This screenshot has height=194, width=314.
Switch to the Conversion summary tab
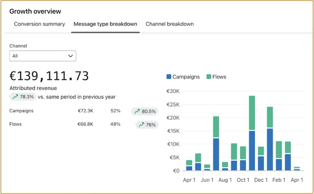(39, 24)
